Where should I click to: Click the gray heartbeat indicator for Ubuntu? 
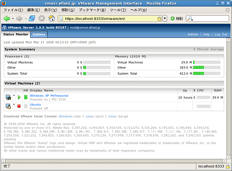point(26,106)
